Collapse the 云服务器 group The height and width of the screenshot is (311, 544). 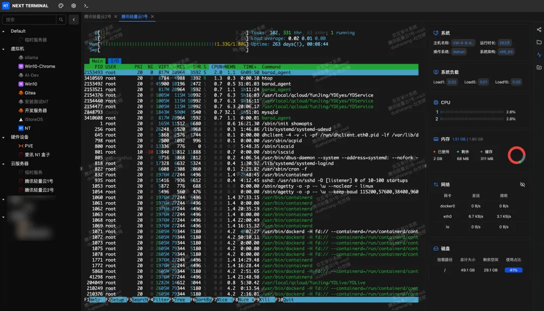point(4,164)
